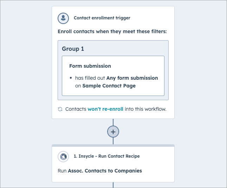227x188 pixels.
Task: Click the empty canvas beside the trigger card
Action: point(200,62)
